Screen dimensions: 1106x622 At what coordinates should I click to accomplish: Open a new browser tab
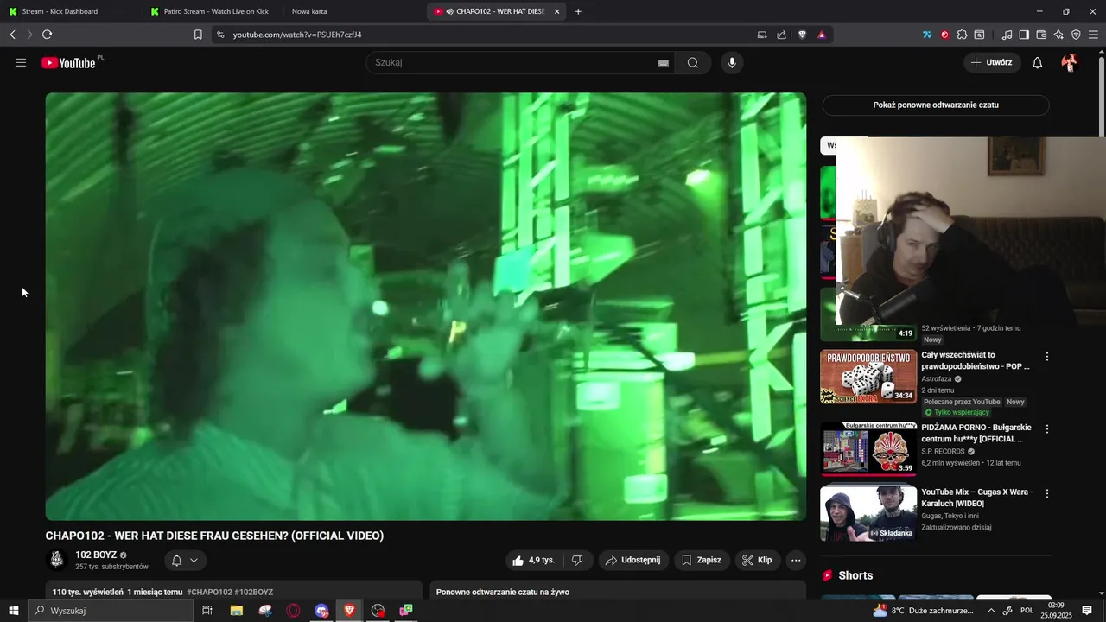[578, 11]
